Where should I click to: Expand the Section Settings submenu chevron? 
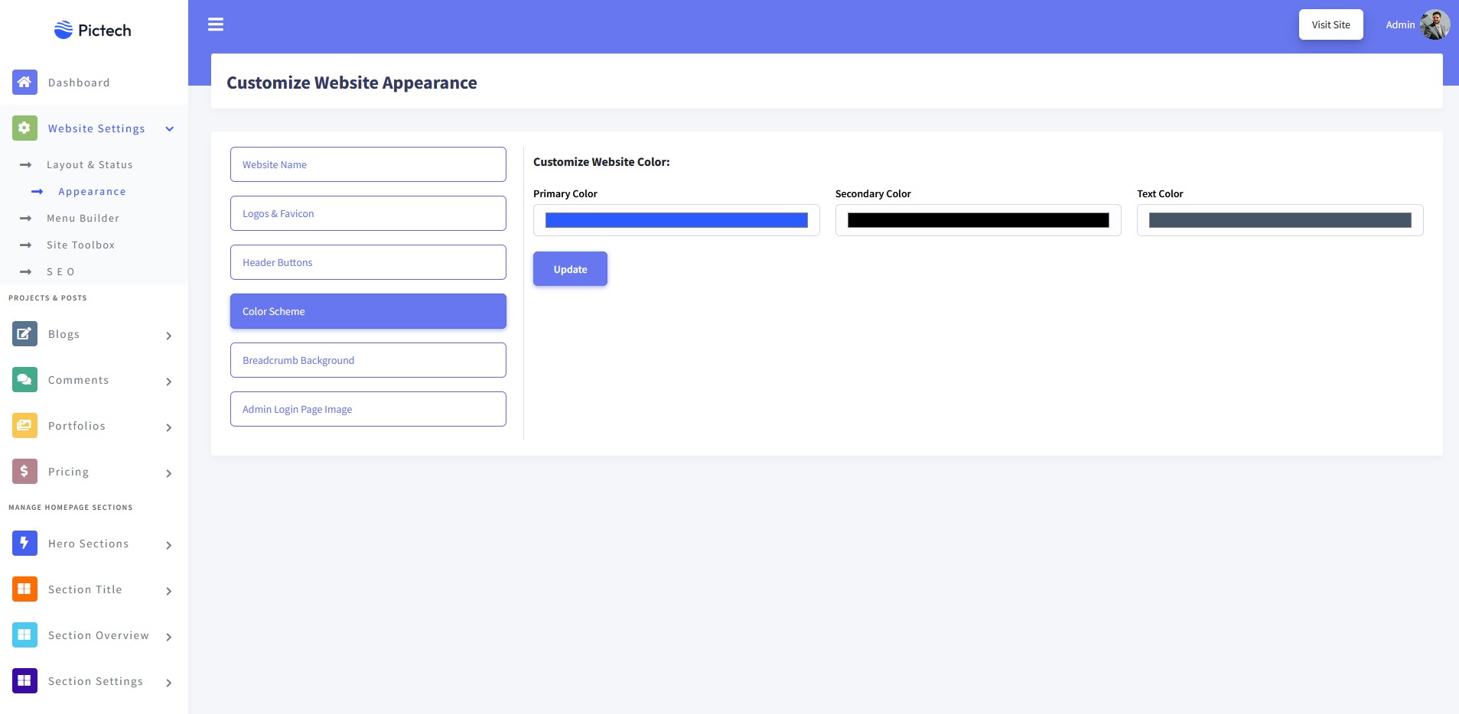tap(169, 683)
